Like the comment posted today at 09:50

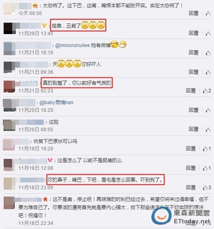[208, 13]
